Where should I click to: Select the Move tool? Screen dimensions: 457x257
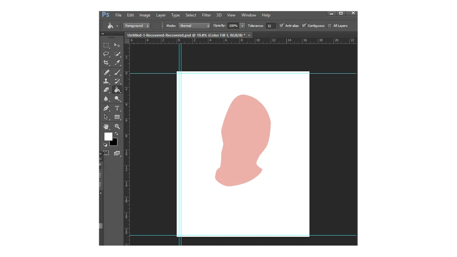[x=117, y=45]
